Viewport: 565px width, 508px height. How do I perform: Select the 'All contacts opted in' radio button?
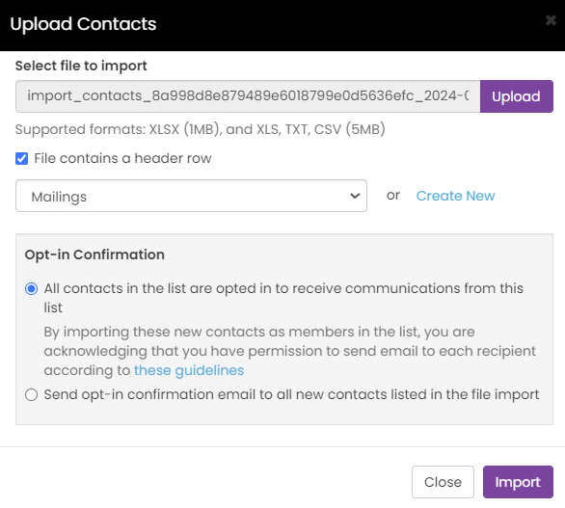32,288
